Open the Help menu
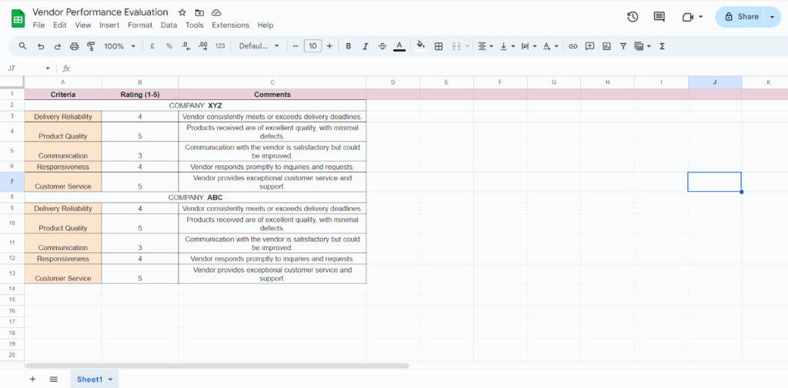This screenshot has width=788, height=388. point(265,25)
